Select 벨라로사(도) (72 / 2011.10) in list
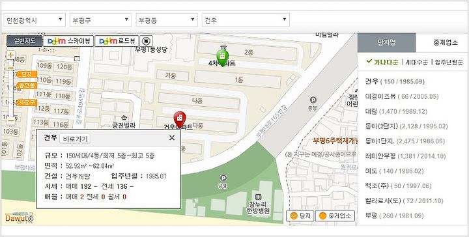 [404, 201]
